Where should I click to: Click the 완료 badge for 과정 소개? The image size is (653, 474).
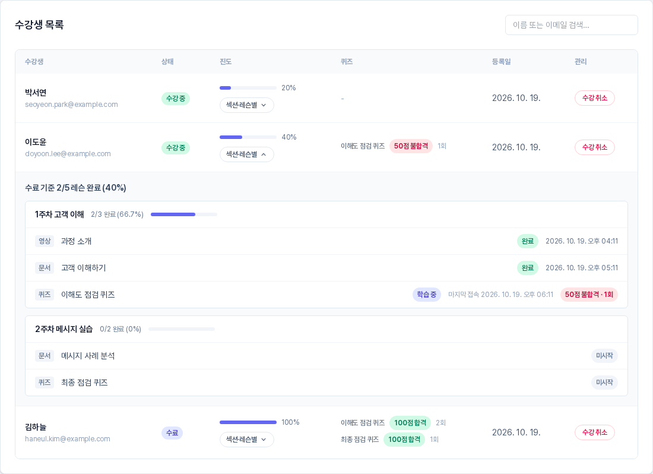(528, 241)
